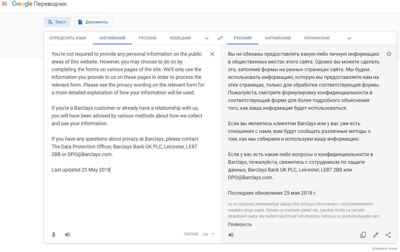Suggest an edit with pencil icon
400x252 pixels.
[x=375, y=235]
